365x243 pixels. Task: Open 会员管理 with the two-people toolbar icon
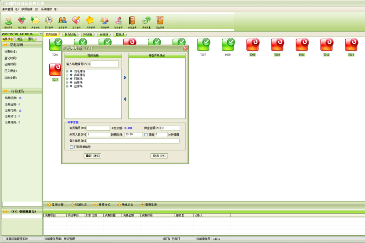[63, 22]
